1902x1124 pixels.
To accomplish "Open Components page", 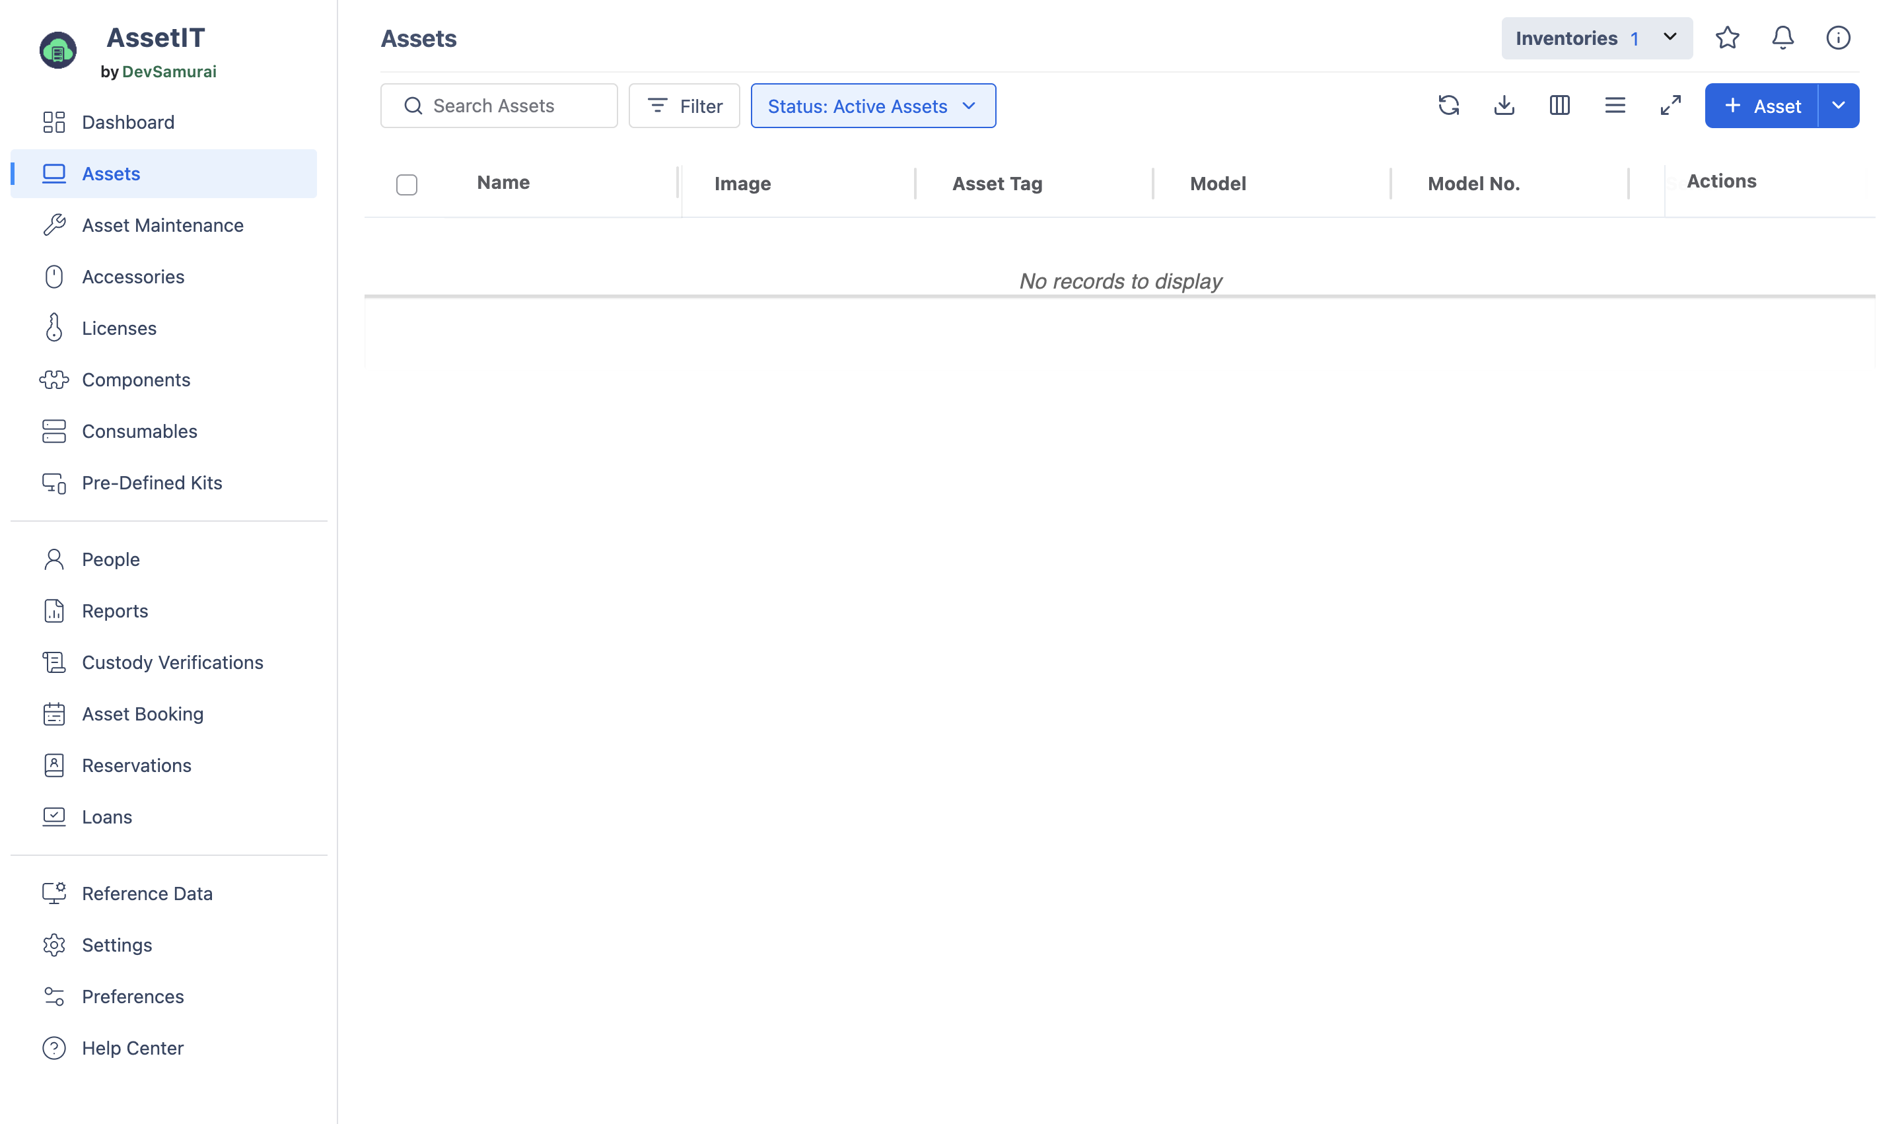I will click(x=136, y=380).
